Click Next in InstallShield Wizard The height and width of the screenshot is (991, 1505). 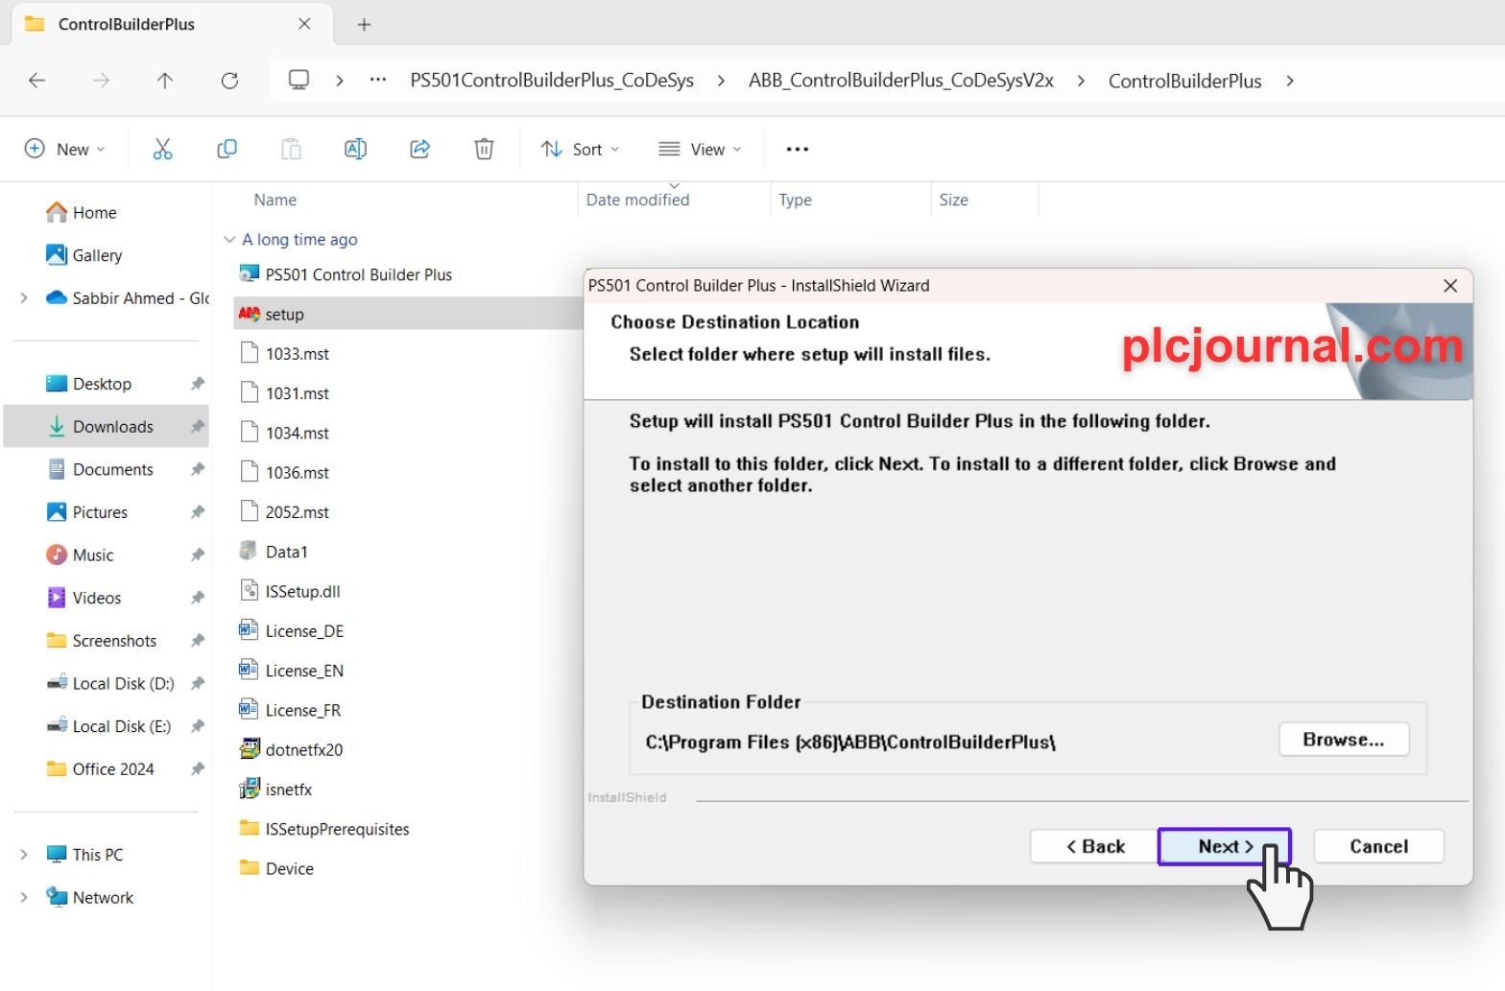tap(1225, 846)
